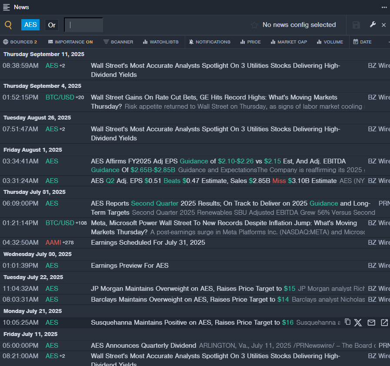The image size is (390, 366).
Task: Toggle the Or search operator
Action: [x=52, y=25]
